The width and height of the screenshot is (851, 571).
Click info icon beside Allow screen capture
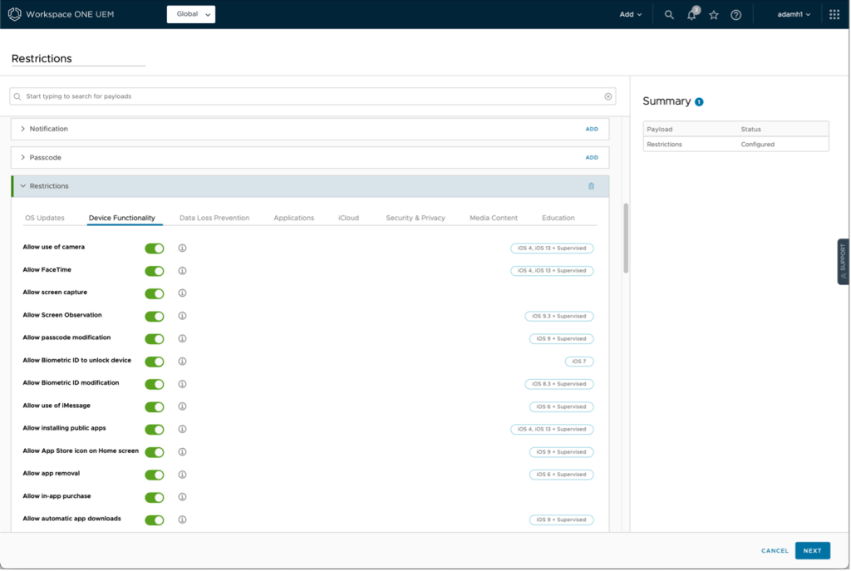tap(182, 293)
